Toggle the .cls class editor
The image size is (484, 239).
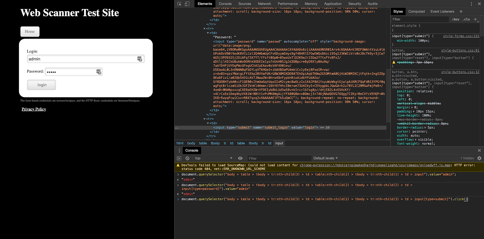coord(466,19)
